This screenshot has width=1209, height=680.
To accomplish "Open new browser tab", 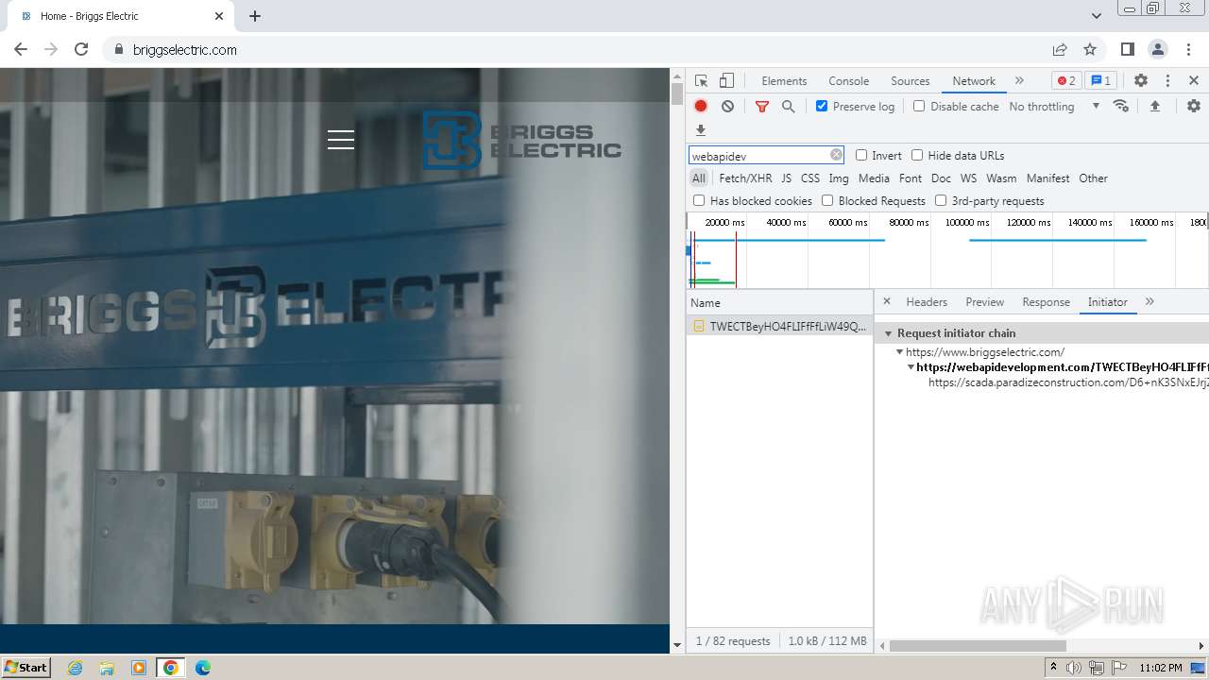I will [x=255, y=16].
